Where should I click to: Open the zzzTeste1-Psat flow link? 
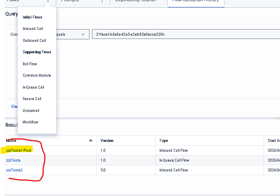pyautogui.click(x=19, y=150)
